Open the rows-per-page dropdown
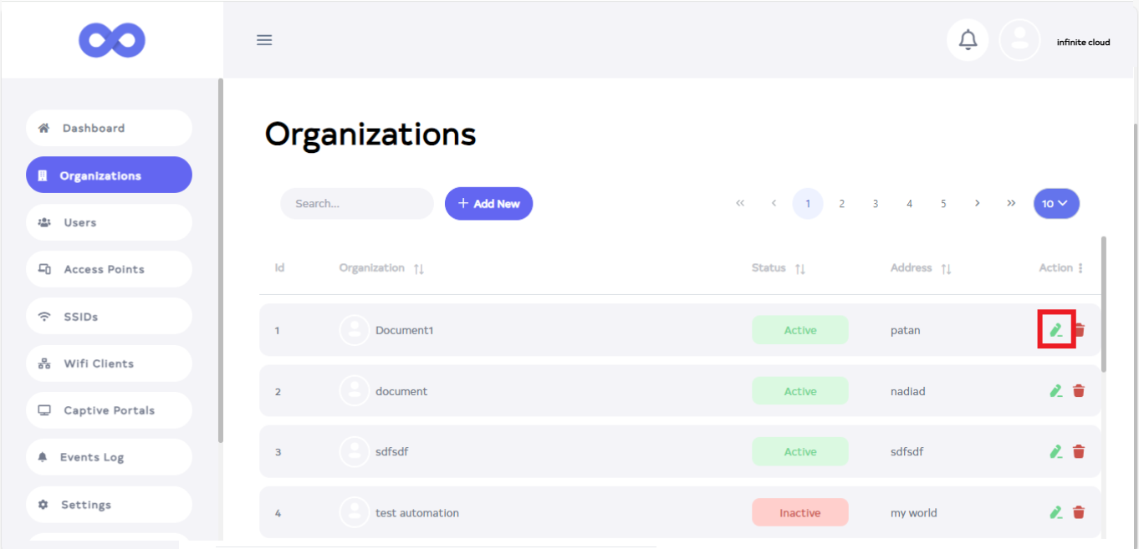The height and width of the screenshot is (549, 1139). pos(1055,204)
